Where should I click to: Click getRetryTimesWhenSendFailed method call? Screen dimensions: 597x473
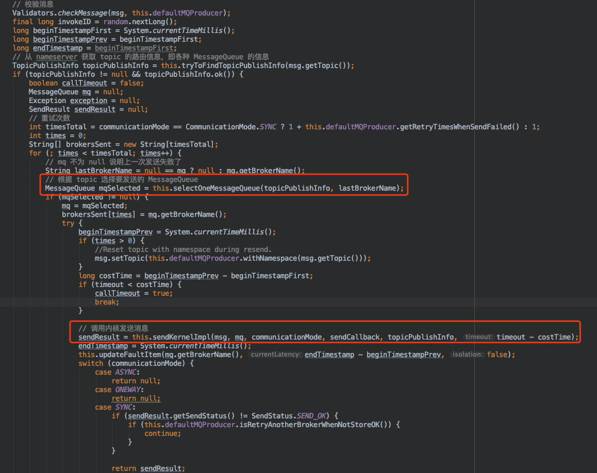click(x=459, y=127)
